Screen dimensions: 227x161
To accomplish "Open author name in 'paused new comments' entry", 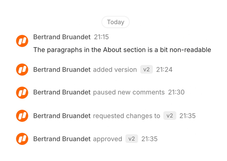I will [62, 92].
